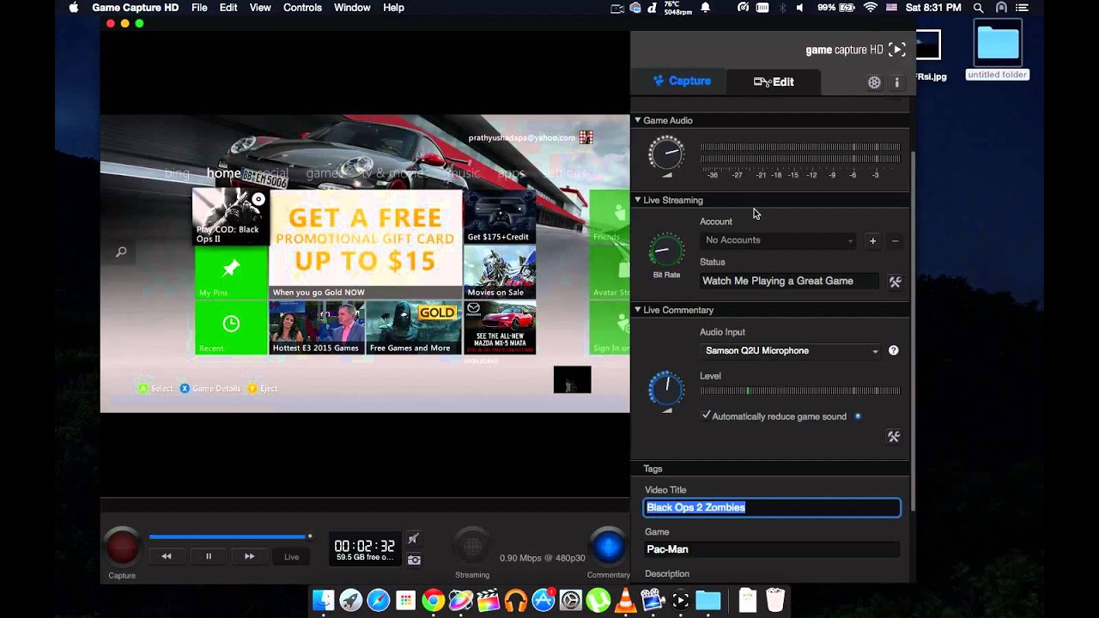Collapse the Live Commentary section
Viewport: 1099px width, 618px height.
click(x=637, y=310)
